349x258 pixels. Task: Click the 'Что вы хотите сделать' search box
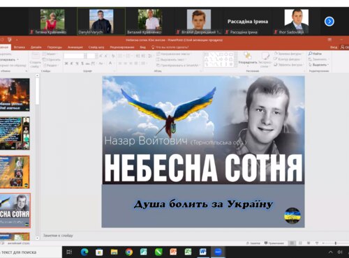[x=170, y=47]
